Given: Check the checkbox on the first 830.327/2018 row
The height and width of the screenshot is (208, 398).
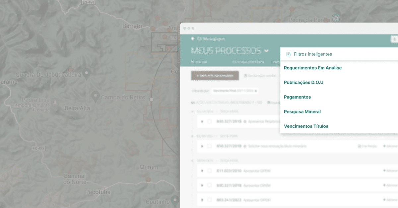Looking at the screenshot, I should (x=209, y=121).
